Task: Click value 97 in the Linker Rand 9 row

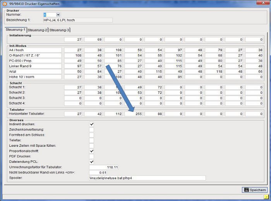Action: (x=73, y=66)
